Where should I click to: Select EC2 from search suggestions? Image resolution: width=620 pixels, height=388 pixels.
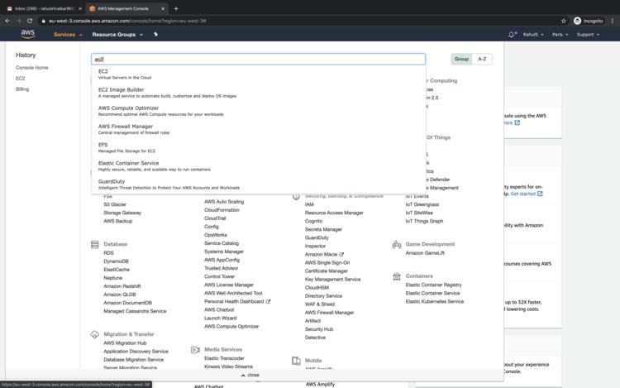click(x=103, y=72)
